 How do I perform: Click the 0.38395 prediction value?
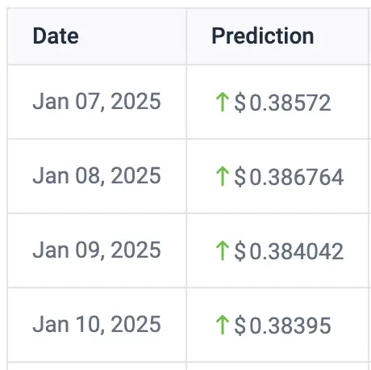click(290, 326)
